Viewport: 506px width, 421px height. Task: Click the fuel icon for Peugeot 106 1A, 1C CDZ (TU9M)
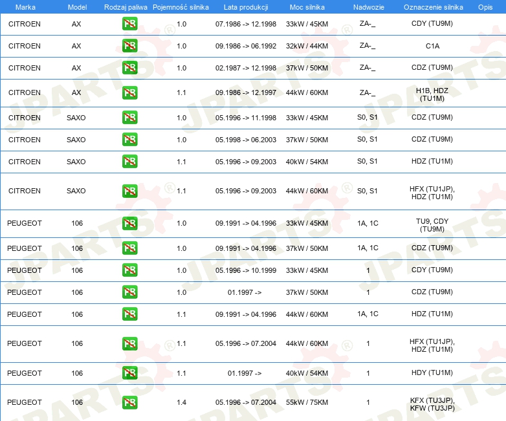(x=129, y=248)
